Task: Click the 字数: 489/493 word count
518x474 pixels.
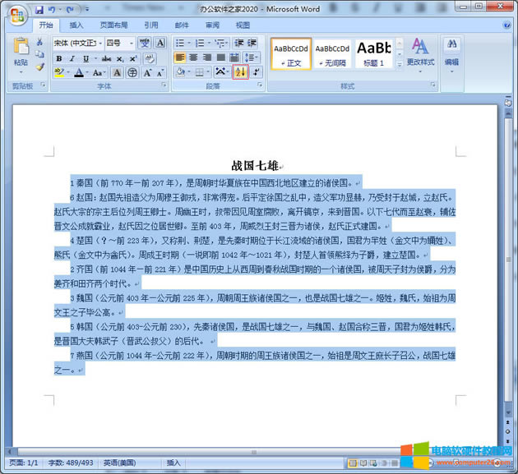Action: tap(71, 462)
